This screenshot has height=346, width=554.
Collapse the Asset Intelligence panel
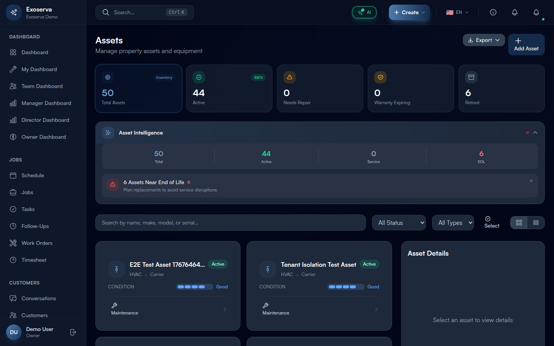[x=535, y=133]
